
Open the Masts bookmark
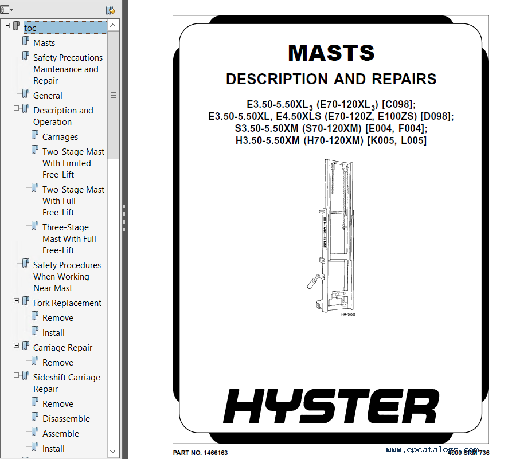[x=44, y=43]
